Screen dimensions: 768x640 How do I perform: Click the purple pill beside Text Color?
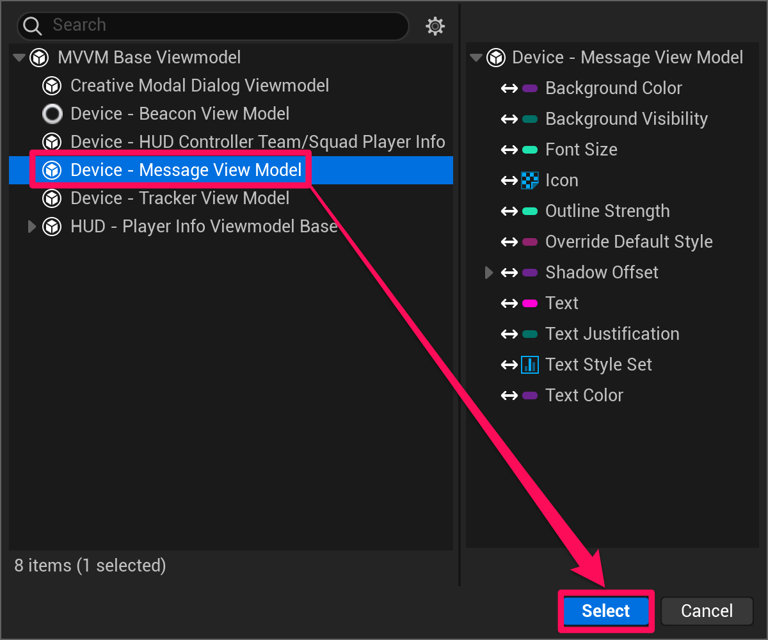pyautogui.click(x=529, y=395)
